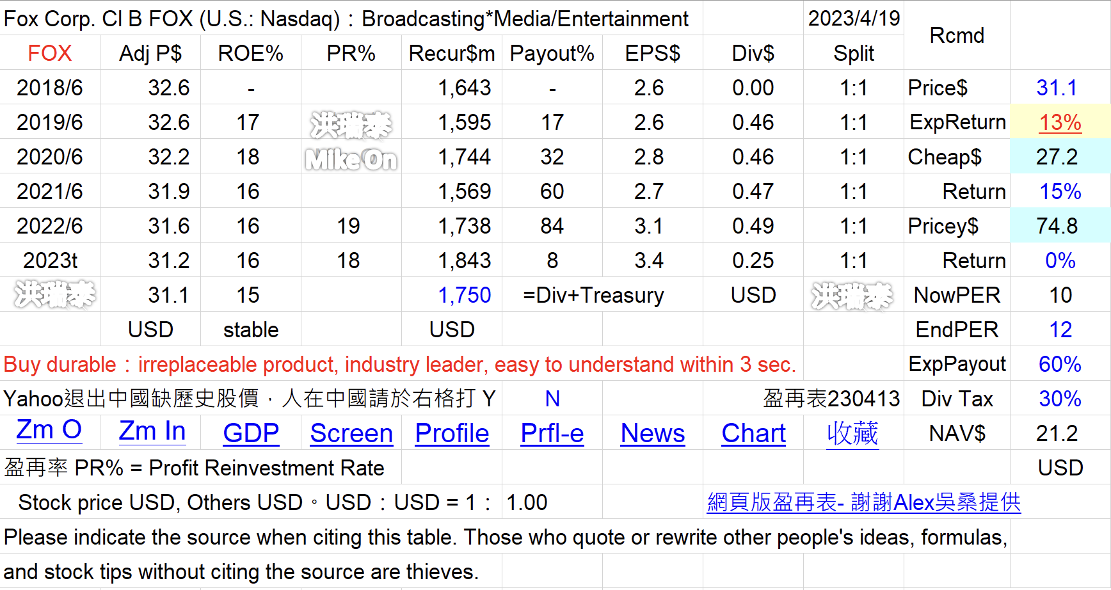Select the Pricey$ value 74.8
The height and width of the screenshot is (590, 1111).
click(1057, 226)
